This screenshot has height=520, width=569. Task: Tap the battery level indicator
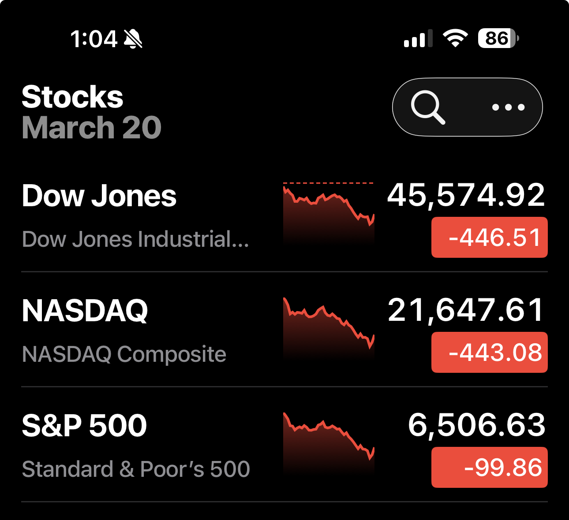coord(498,38)
